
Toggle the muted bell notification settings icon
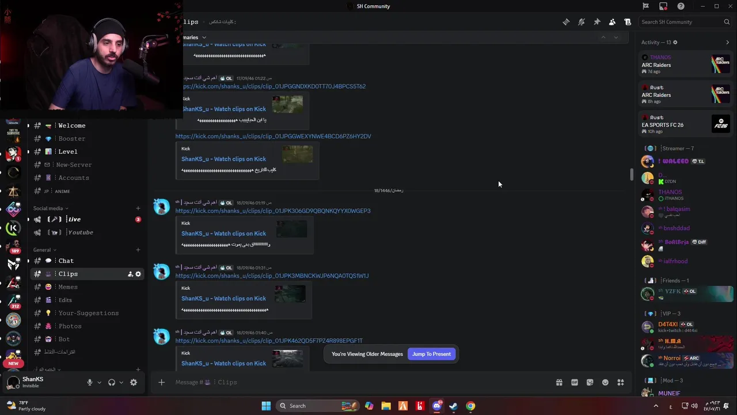click(582, 22)
